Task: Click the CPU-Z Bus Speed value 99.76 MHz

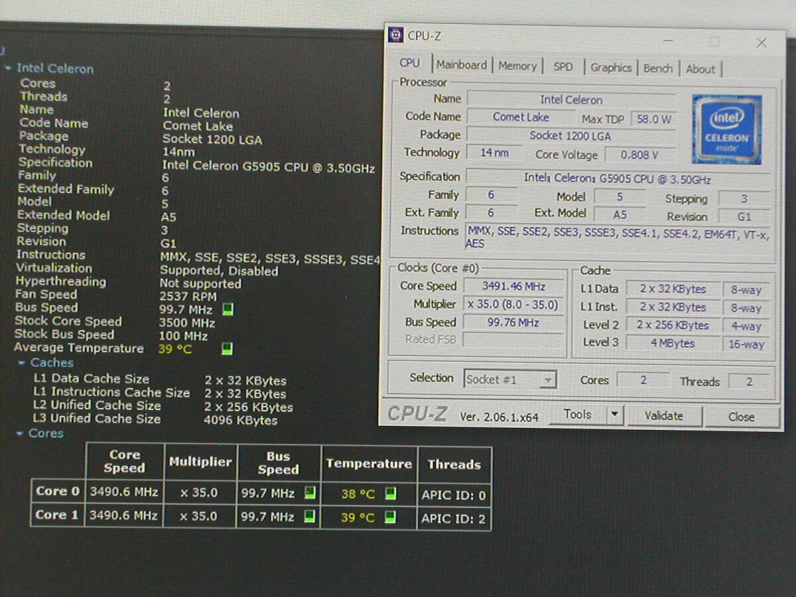Action: click(x=513, y=323)
